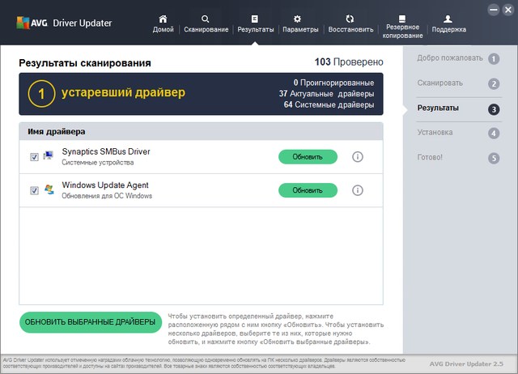
Task: Select step 5 Готово! in sidebar
Action: [x=458, y=157]
